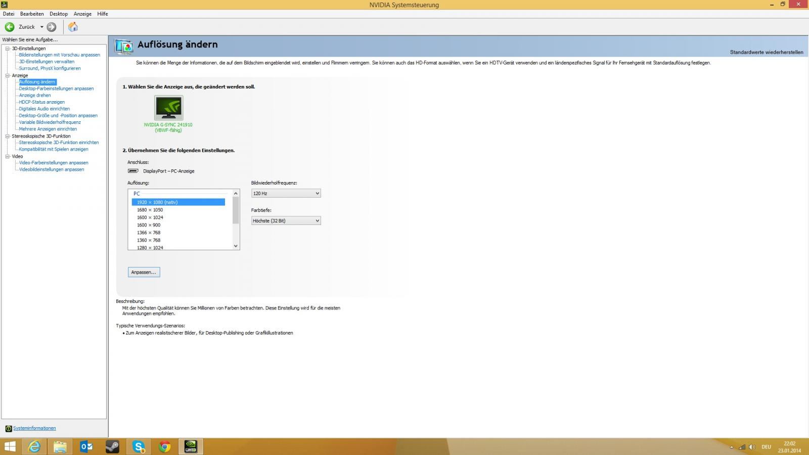Click the Anpassen... button

(x=144, y=272)
